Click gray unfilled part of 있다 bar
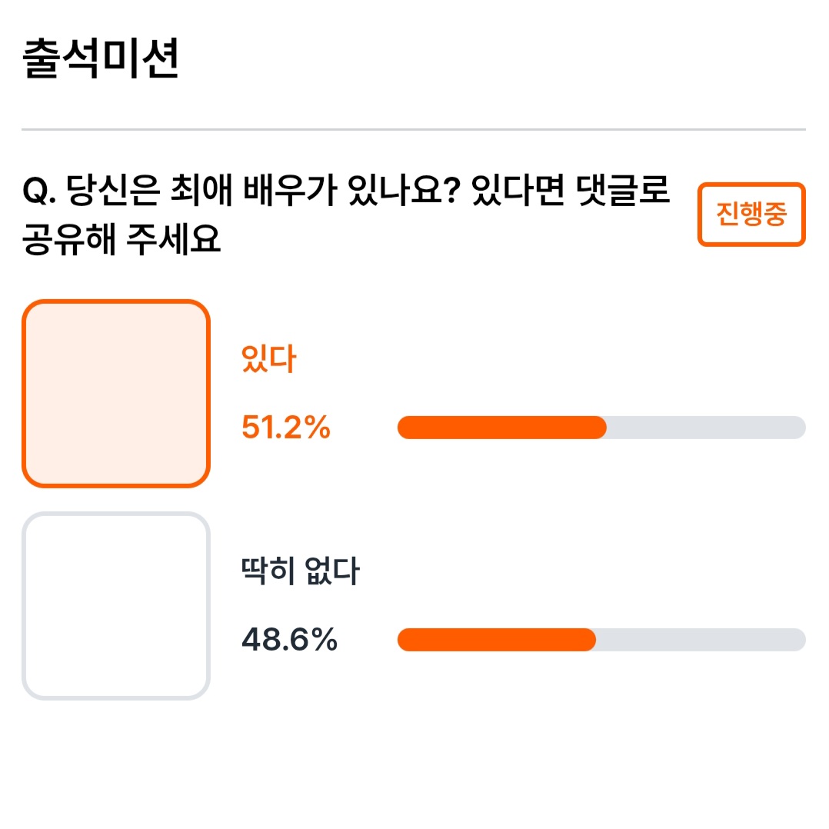This screenshot has height=829, width=829. click(706, 428)
